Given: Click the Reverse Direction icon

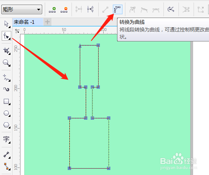Looking at the screenshot, I should point(171,10).
